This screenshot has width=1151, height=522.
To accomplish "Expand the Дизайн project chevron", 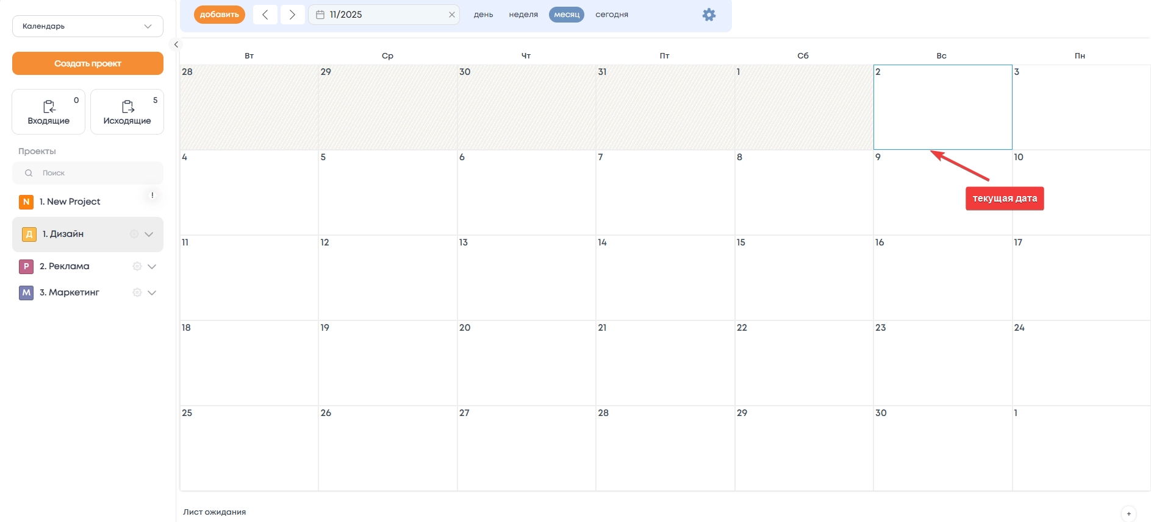I will (x=149, y=234).
